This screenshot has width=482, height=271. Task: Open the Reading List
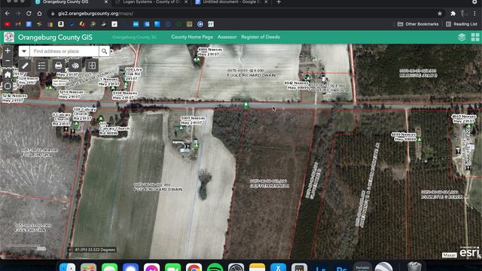[462, 24]
